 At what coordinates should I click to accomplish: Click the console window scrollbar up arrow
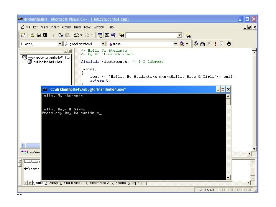(228, 96)
